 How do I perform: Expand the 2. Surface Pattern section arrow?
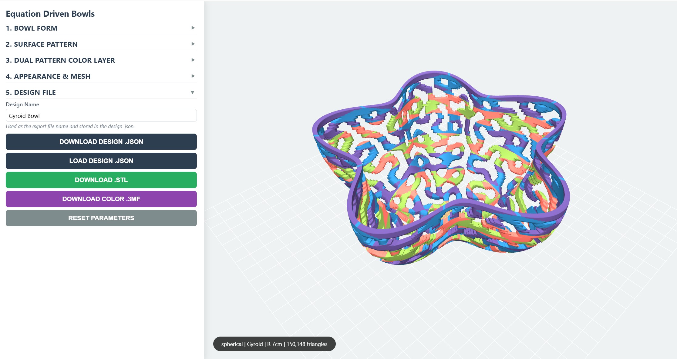click(193, 44)
